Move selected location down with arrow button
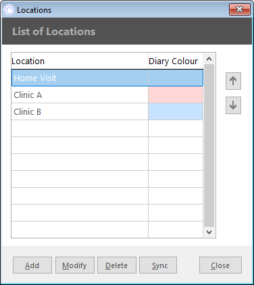254x285 pixels. 233,105
